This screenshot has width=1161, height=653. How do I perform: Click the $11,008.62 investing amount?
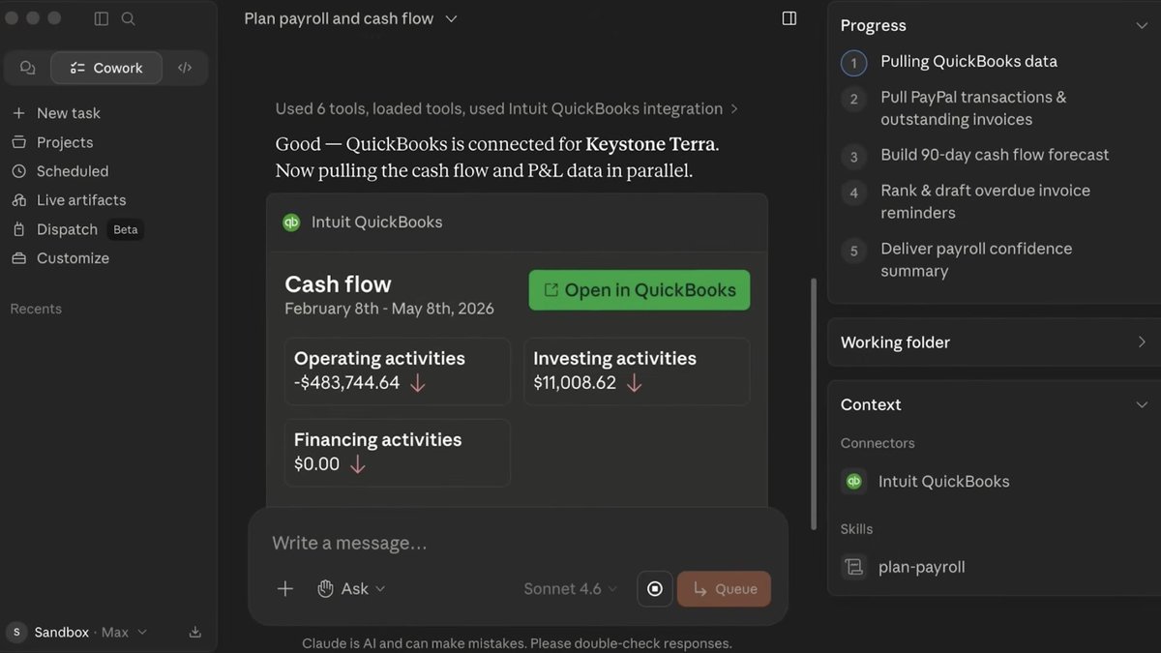[575, 383]
